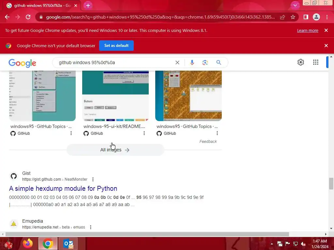The width and height of the screenshot is (334, 250).
Task: Open about-this-result menu for Gist
Action: click(93, 179)
